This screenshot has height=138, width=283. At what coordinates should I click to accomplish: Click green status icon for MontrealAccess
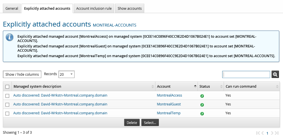202,96
